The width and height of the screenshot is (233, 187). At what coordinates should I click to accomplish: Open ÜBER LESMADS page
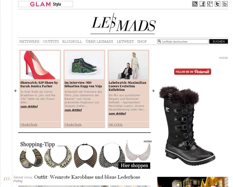99,41
